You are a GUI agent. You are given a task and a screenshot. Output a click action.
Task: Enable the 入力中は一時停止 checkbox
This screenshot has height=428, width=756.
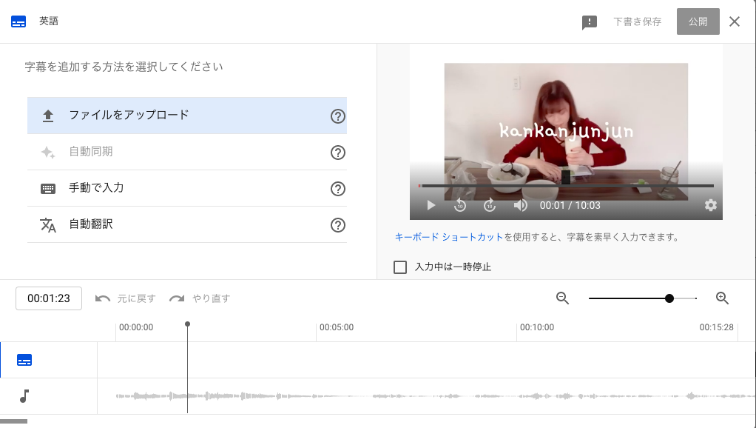click(x=400, y=267)
